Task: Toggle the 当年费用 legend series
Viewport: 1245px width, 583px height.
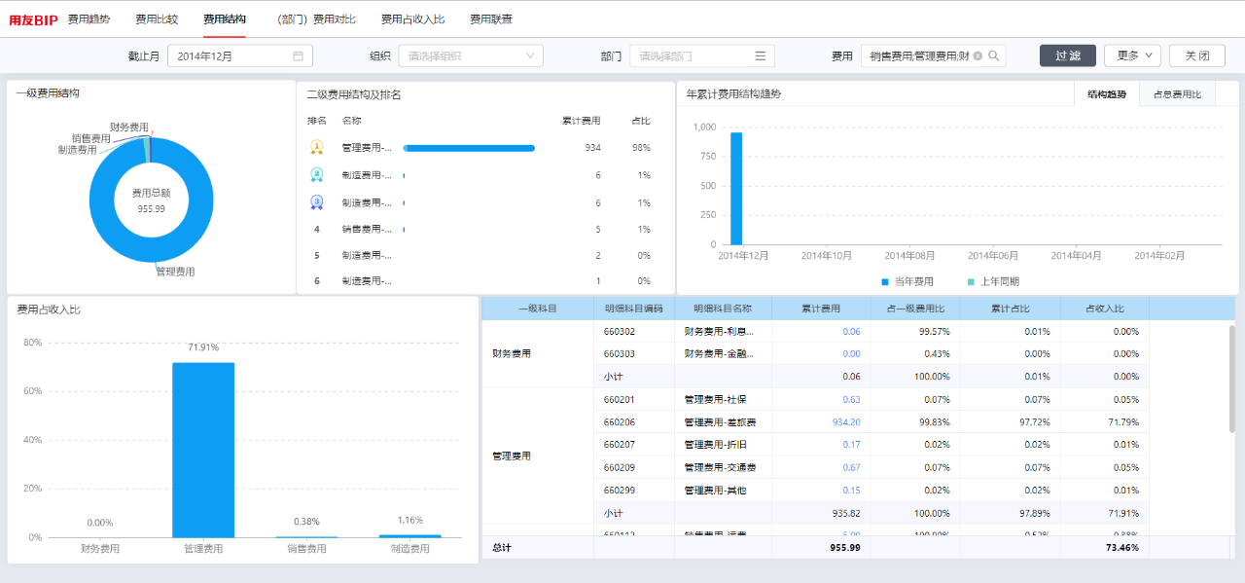Action: pos(907,281)
